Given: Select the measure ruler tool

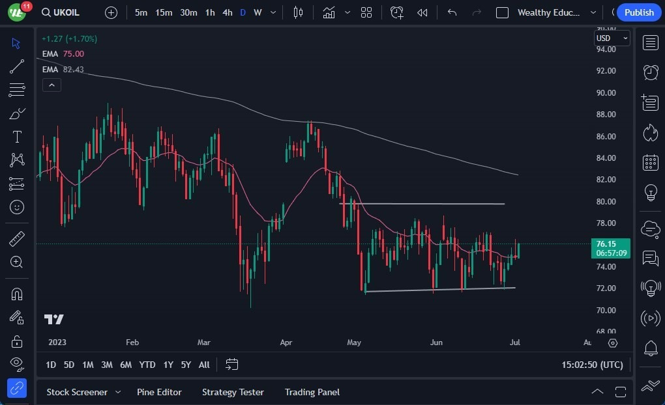Looking at the screenshot, I should [x=17, y=239].
